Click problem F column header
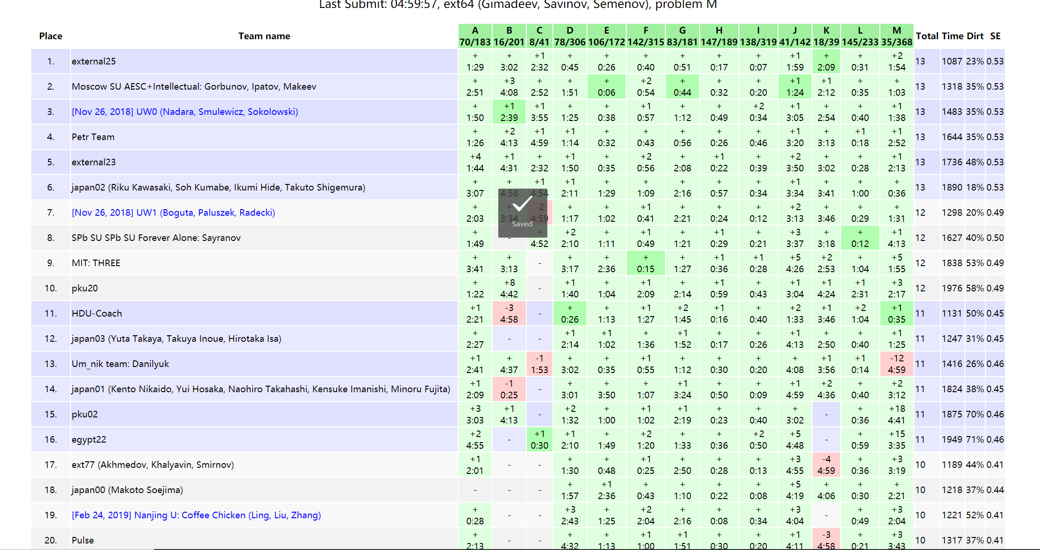 click(x=646, y=36)
